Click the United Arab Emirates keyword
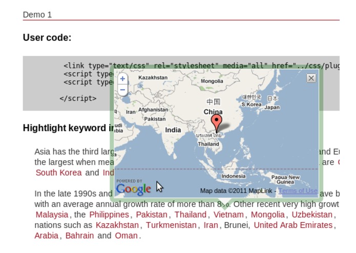This screenshot has height=253, width=356. click(293, 225)
